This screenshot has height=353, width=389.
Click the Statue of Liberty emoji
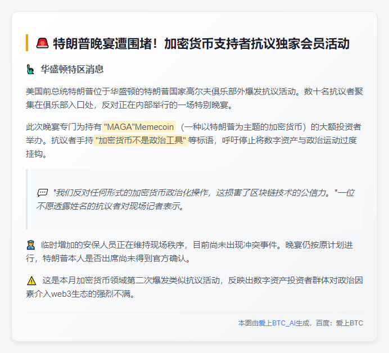click(x=30, y=69)
